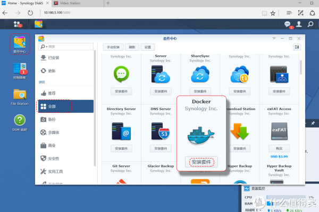The width and height of the screenshot is (319, 212).
Task: Switch to the Video Station browser tab
Action: (77, 3)
